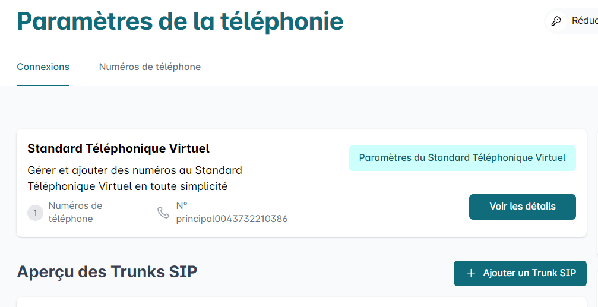
Task: Click the Paramètres de la téléphonie page title
Action: click(180, 22)
